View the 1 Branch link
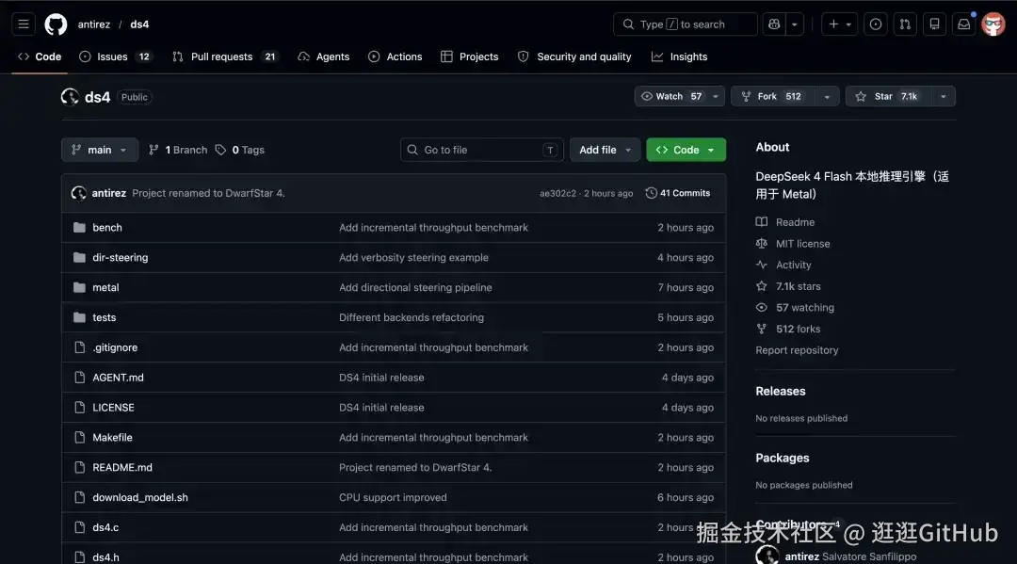 178,150
